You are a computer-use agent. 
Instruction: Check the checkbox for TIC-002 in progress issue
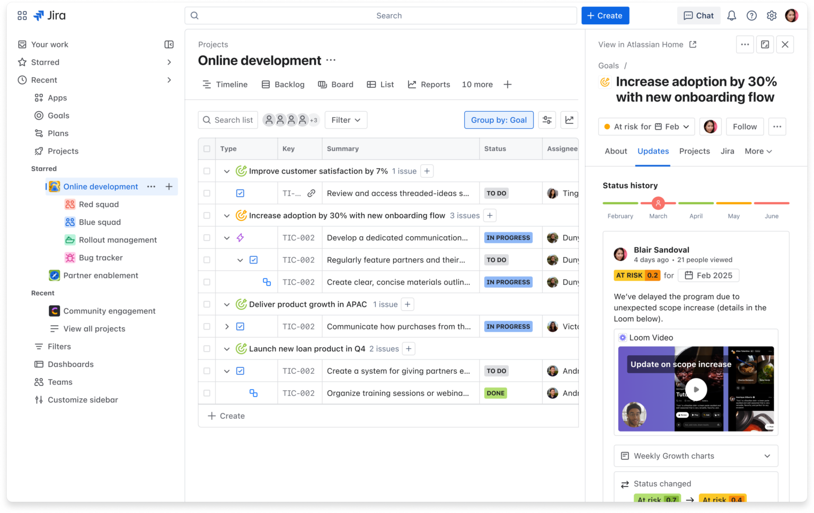[x=206, y=238]
